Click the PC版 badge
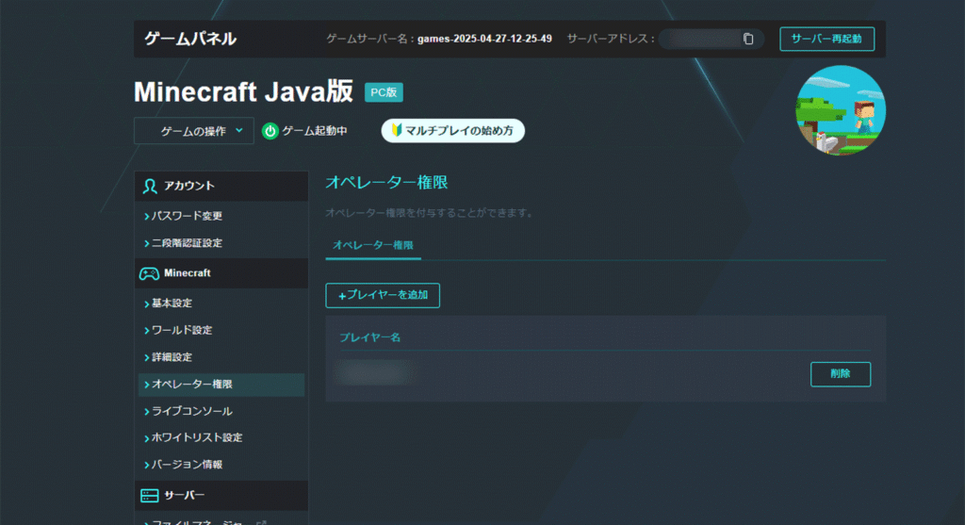965x525 pixels. (x=384, y=92)
